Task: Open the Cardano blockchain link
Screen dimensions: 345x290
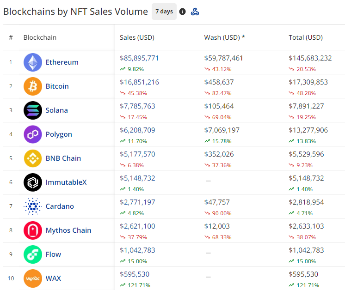Action: (60, 206)
